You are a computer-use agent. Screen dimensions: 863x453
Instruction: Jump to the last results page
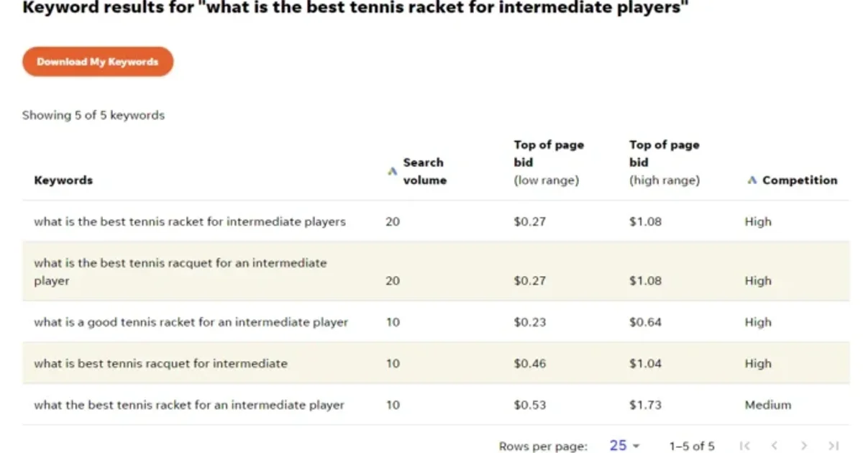coord(834,446)
